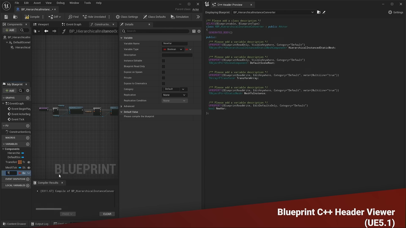This screenshot has height=228, width=406.
Task: Open the graph bookmarks dropdown
Action: pos(37,31)
